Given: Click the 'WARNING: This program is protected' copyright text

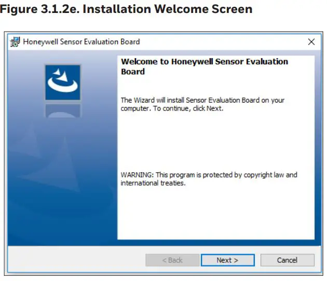Looking at the screenshot, I should click(209, 179).
